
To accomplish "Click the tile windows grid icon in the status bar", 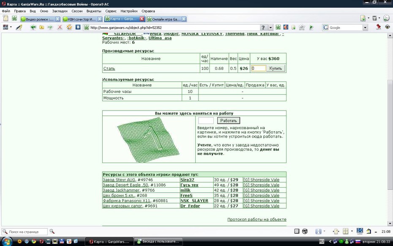I will 345,232.
